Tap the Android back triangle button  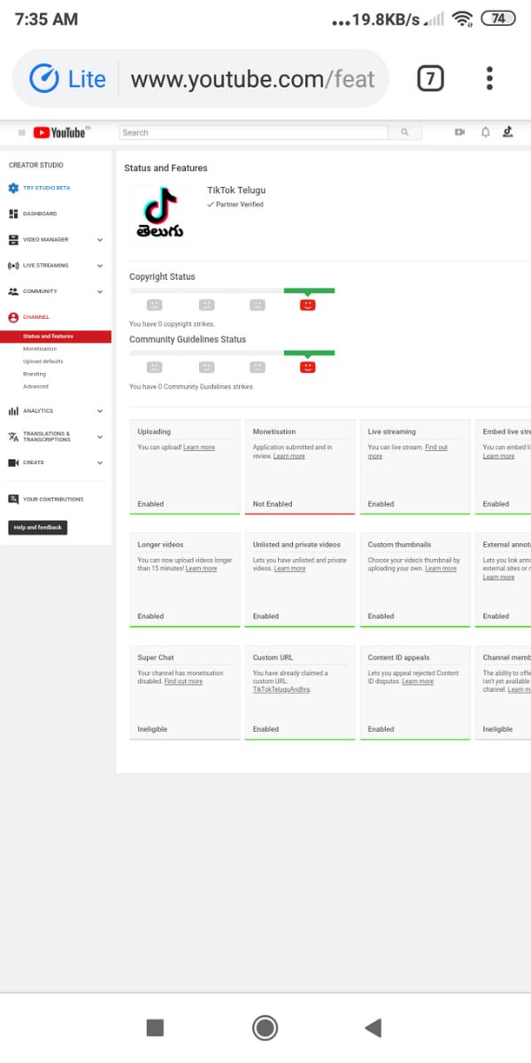pos(373,1028)
